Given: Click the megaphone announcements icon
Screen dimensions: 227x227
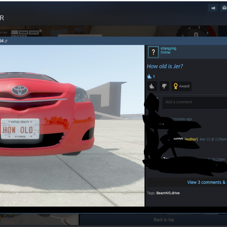Looking at the screenshot, I should pos(213,8).
